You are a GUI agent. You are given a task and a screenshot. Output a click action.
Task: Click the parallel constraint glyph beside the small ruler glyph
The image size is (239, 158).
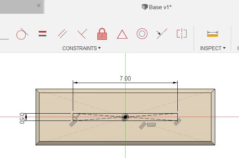click(x=142, y=125)
